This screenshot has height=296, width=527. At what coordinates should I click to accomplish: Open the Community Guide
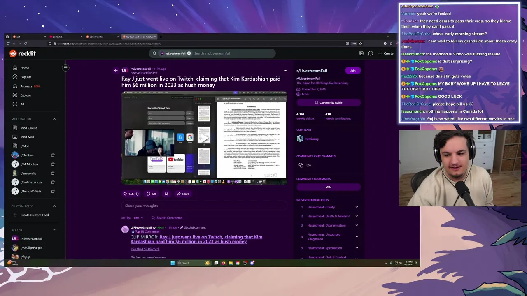click(x=329, y=102)
